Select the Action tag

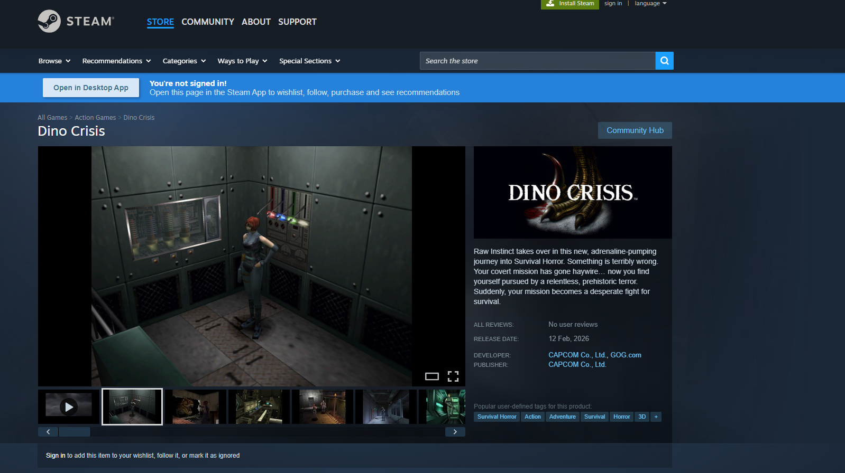(x=532, y=417)
